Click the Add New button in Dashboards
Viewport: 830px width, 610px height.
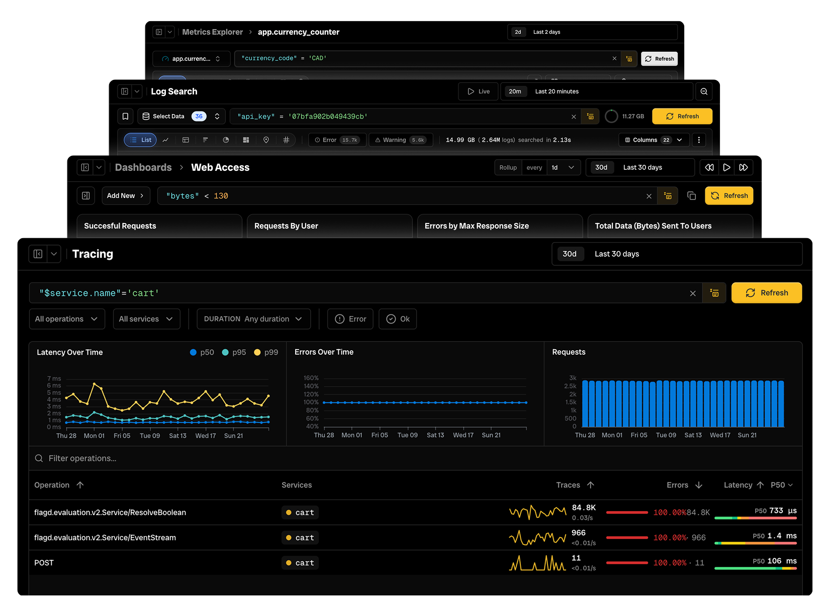(126, 195)
